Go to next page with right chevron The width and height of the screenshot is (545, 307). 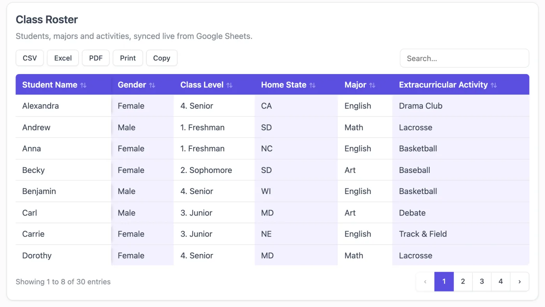(520, 282)
